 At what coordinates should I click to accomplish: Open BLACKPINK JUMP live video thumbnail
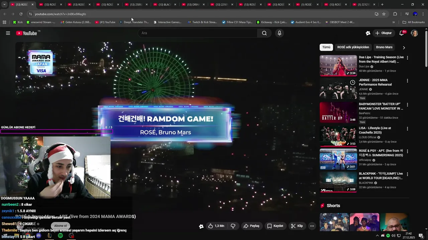(x=338, y=182)
